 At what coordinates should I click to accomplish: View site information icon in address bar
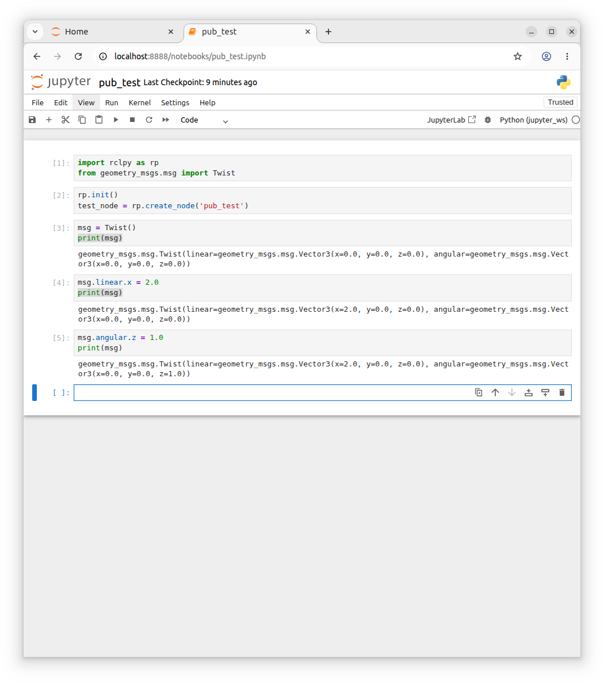coord(103,56)
